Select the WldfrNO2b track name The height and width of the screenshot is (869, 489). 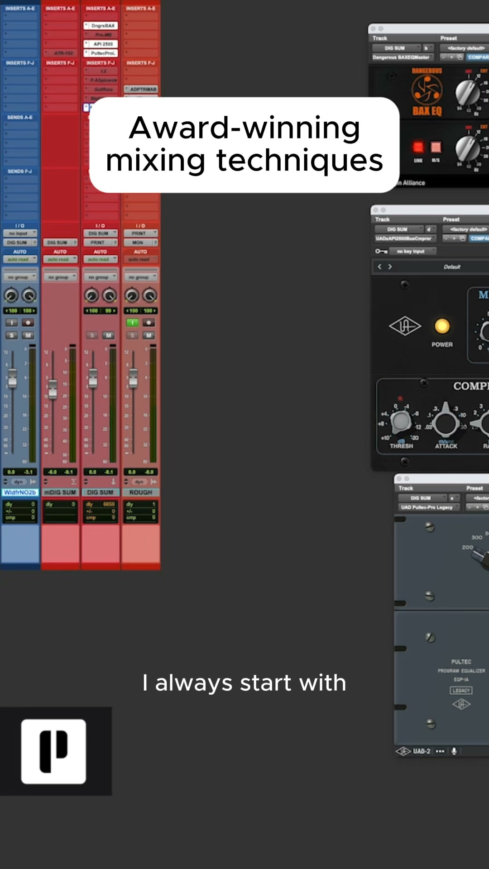pyautogui.click(x=20, y=492)
